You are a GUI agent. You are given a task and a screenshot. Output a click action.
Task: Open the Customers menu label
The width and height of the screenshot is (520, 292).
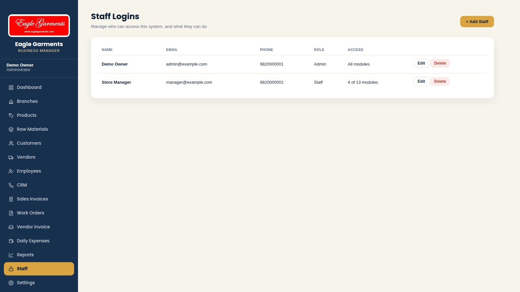click(29, 143)
